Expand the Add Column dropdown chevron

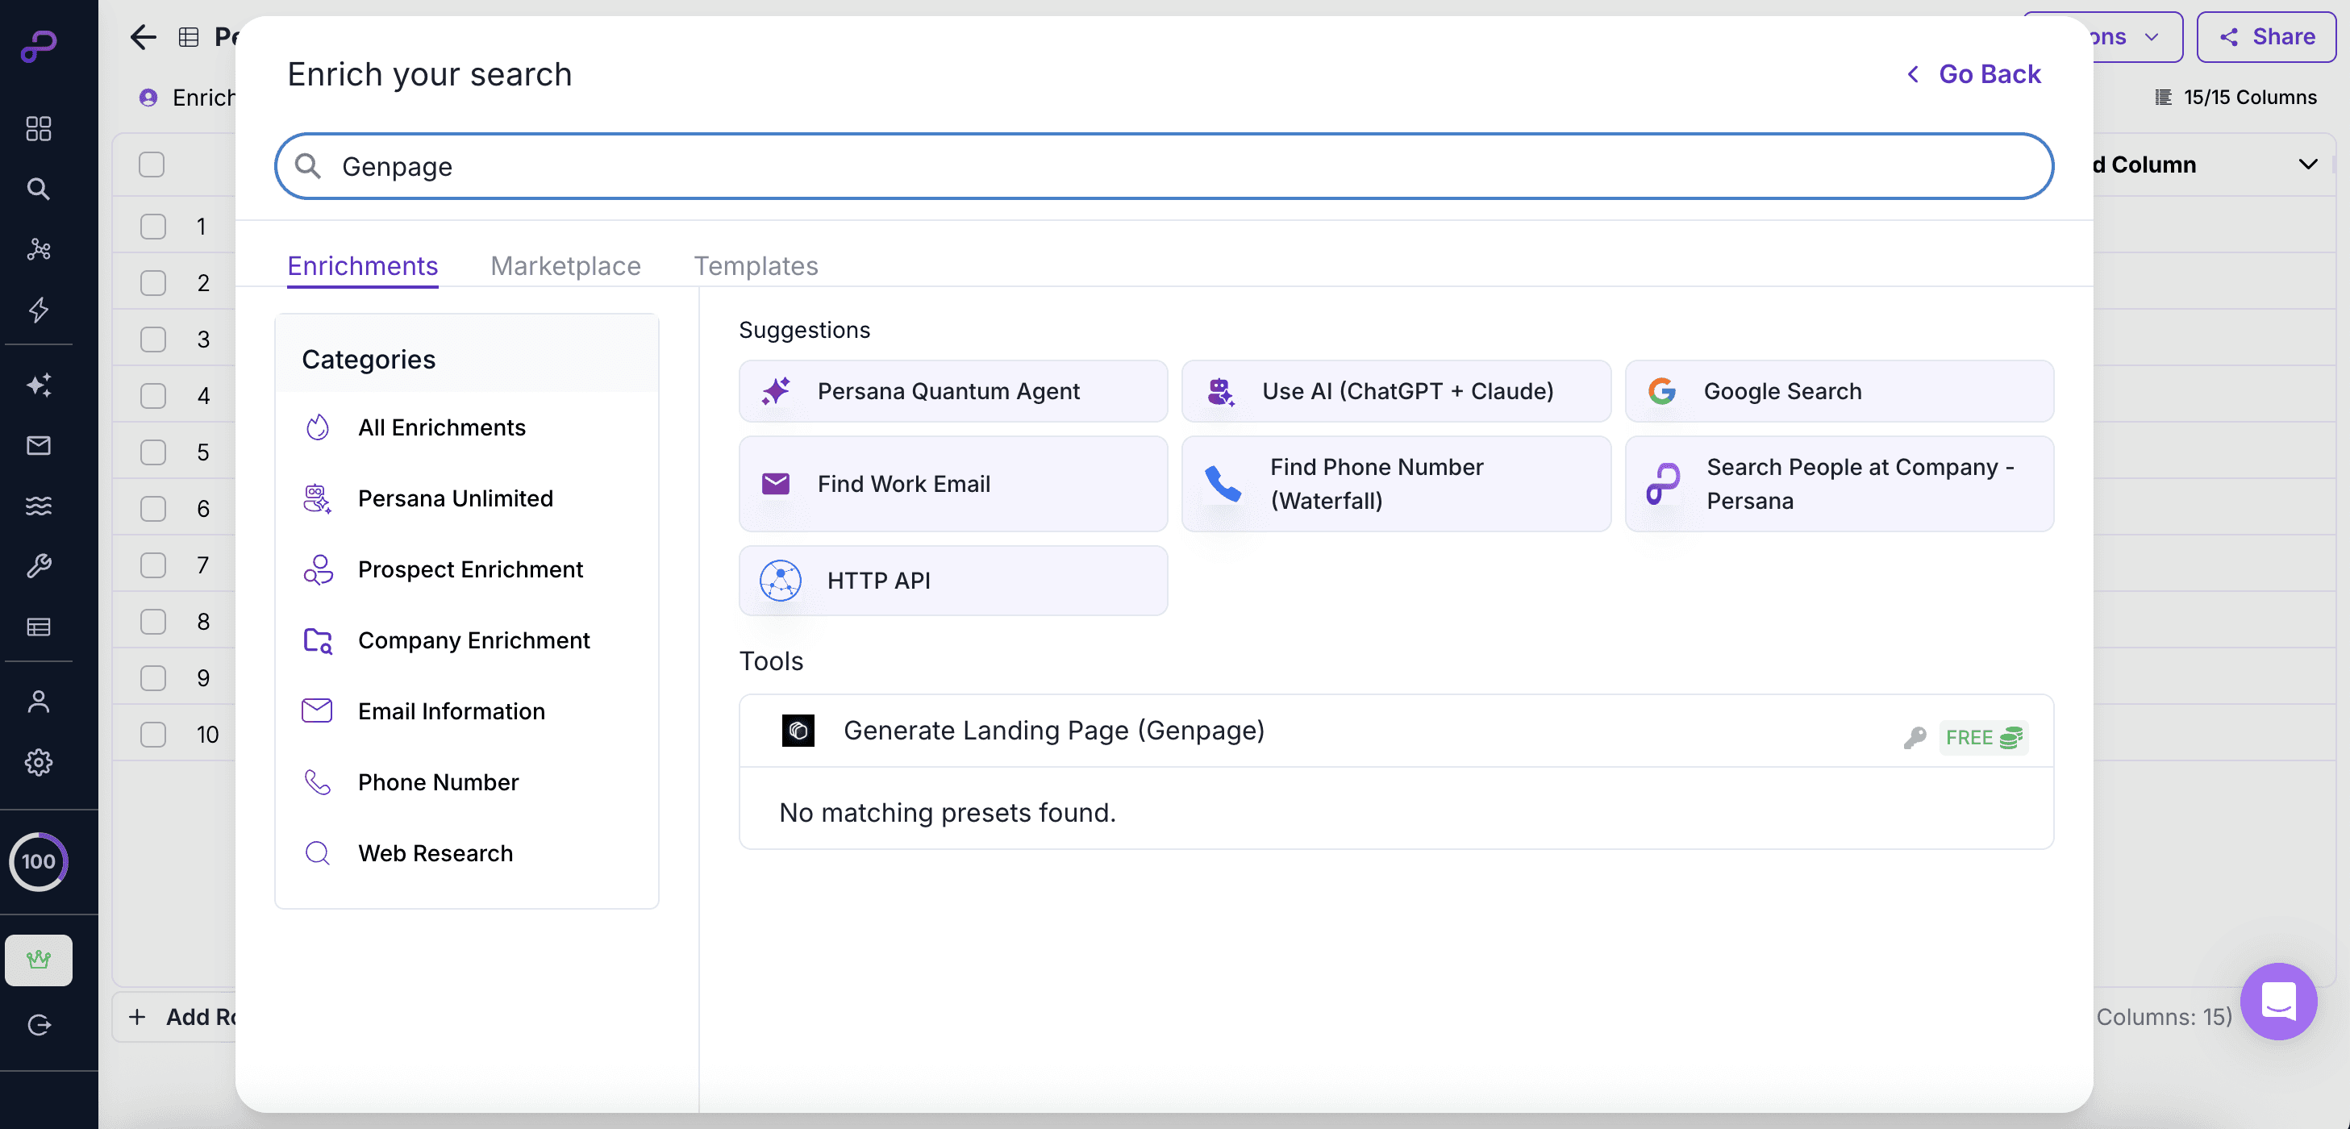coord(2307,165)
